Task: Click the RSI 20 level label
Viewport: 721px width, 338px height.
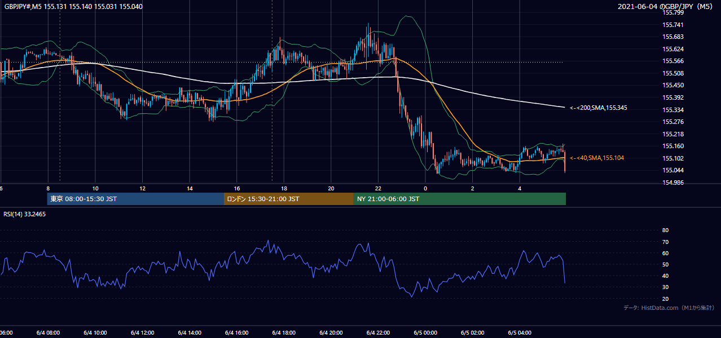Action: click(x=665, y=299)
